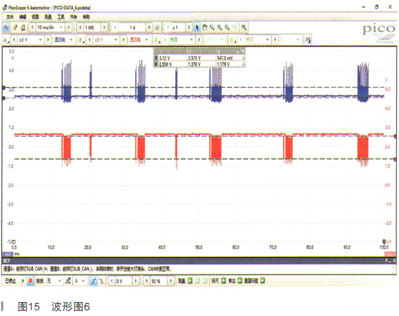Click the 1 MS samples field
Screen dimensions: 399x316
[x=92, y=27]
